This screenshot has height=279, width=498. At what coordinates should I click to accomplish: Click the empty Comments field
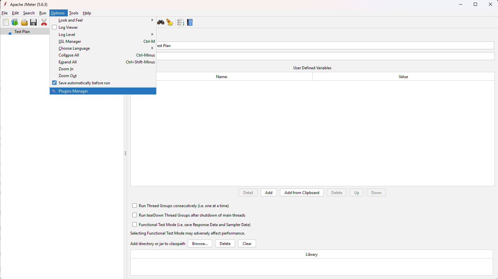[325, 56]
